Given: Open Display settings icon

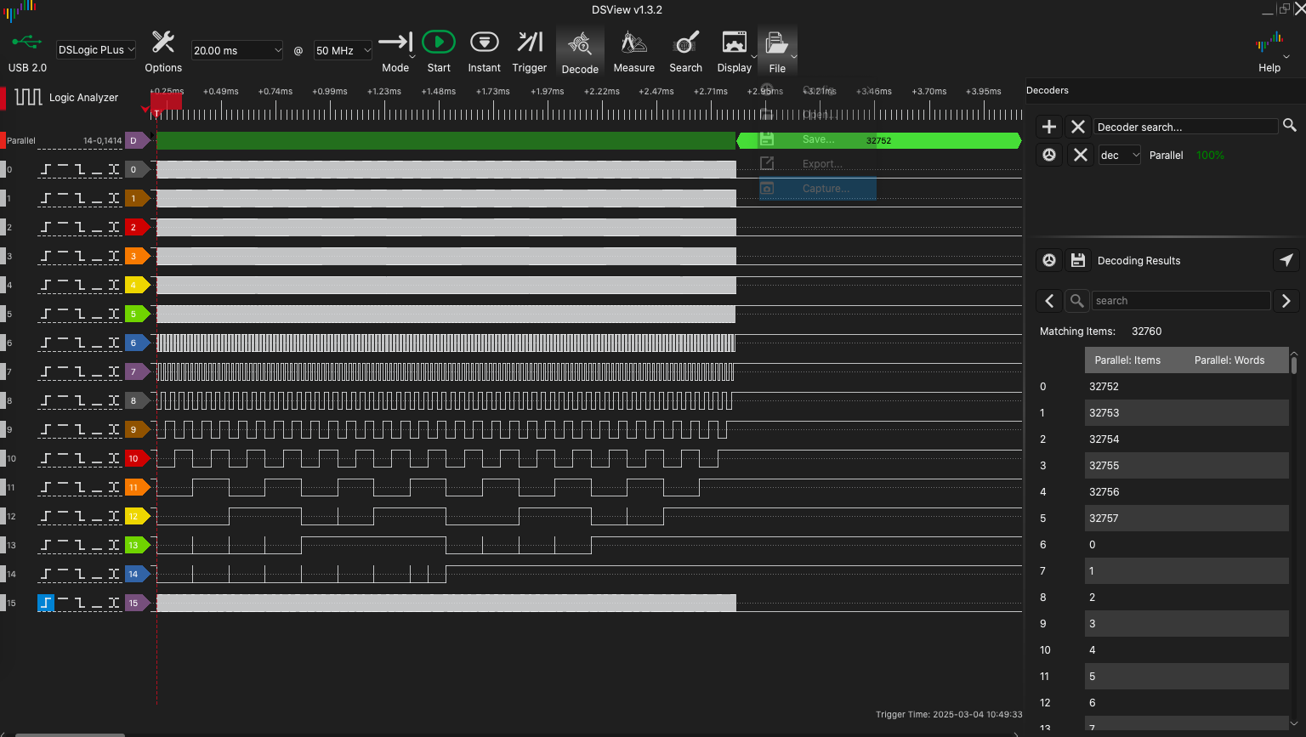Looking at the screenshot, I should click(735, 40).
